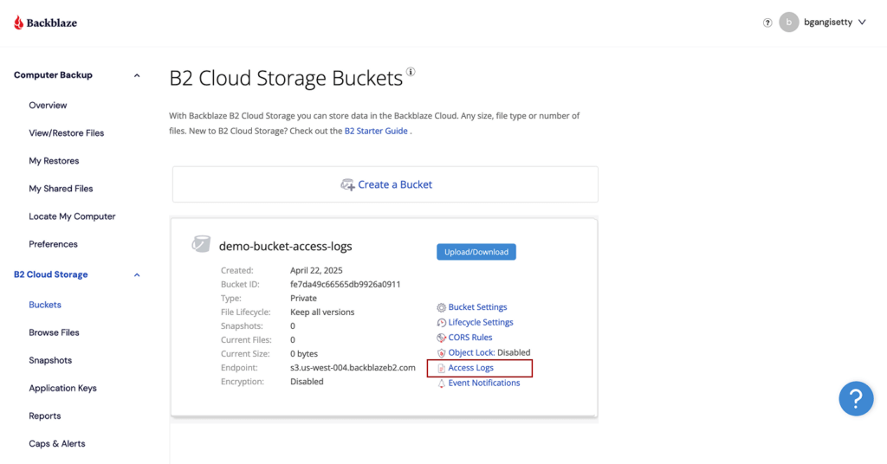Screen dimensions: 887x464
Task: Click the Backblaze flame logo
Action: point(19,23)
